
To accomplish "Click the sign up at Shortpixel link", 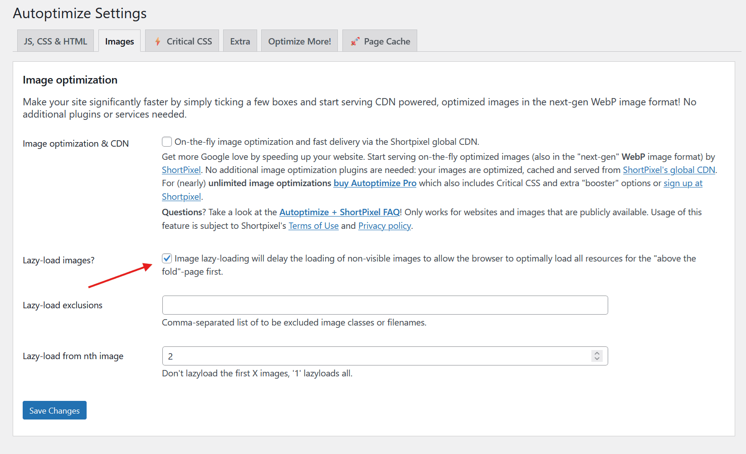I will 683,183.
